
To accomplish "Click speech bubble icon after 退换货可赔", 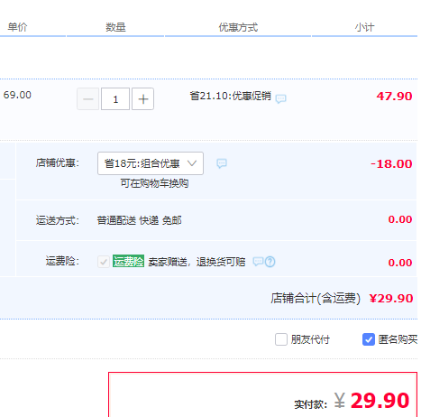I will 258,261.
